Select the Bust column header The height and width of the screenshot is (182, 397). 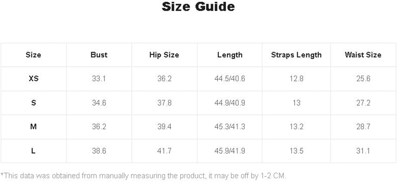99,55
